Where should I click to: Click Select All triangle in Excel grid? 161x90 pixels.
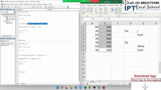pyautogui.click(x=84, y=23)
